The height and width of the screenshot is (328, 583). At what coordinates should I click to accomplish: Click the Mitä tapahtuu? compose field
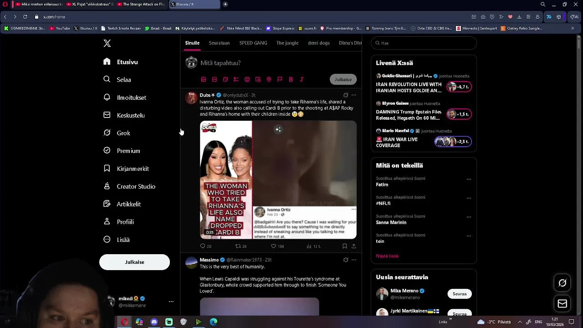[220, 63]
